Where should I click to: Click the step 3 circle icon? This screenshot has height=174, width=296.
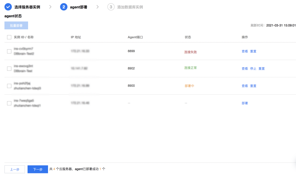click(111, 7)
